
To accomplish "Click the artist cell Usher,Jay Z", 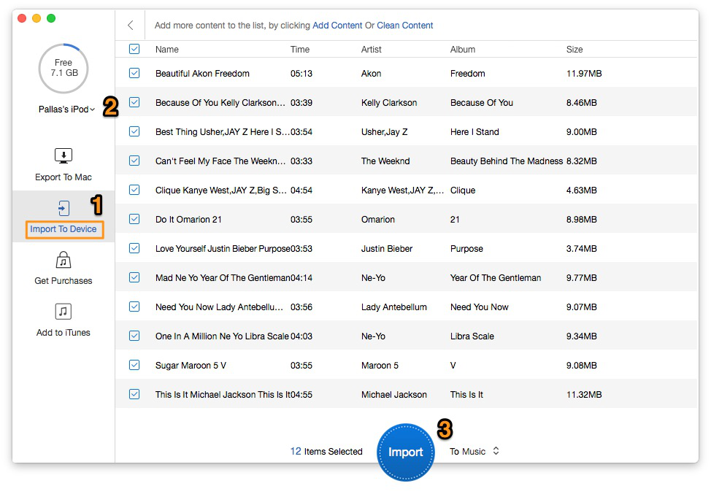I will coord(384,132).
